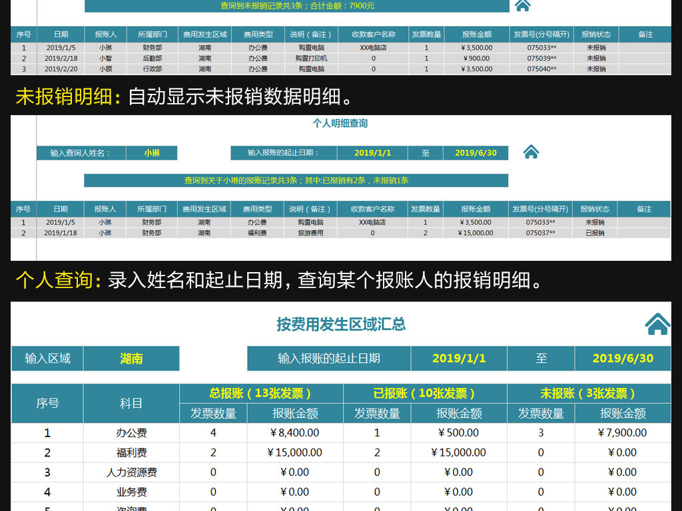Select the 旅游费用 description cell
The width and height of the screenshot is (682, 511).
coord(310,233)
